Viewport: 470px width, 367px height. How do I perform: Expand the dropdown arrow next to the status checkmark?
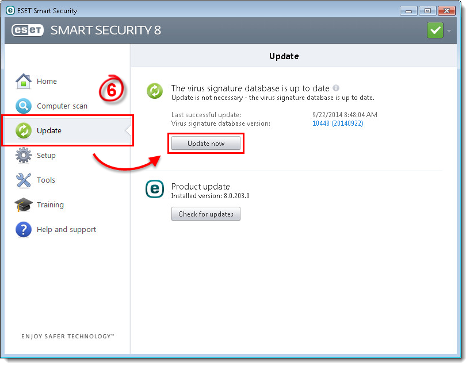coord(449,31)
